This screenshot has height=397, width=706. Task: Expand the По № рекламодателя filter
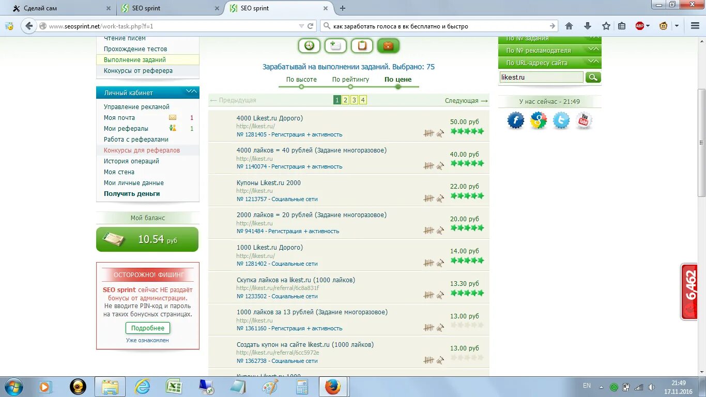[550, 50]
